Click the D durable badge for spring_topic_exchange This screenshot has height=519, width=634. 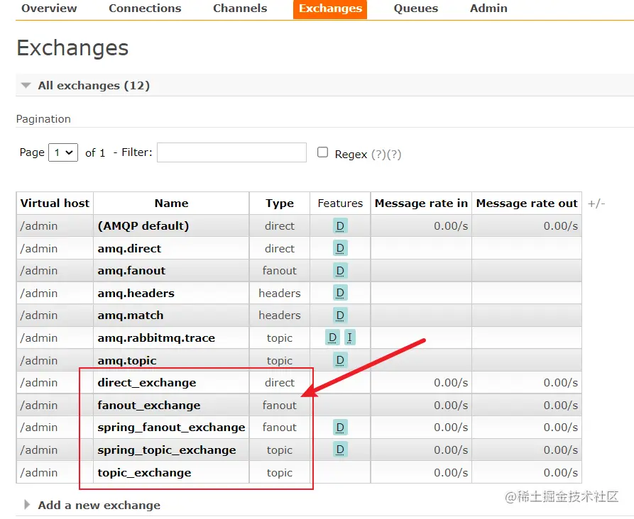pos(340,450)
